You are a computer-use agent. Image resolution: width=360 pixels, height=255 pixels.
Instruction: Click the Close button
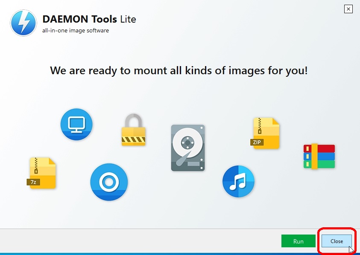pos(337,241)
